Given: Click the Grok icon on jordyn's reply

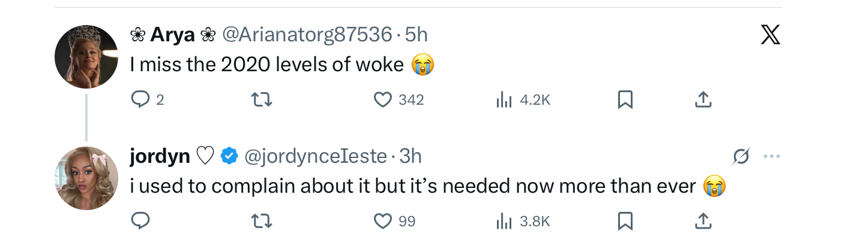Looking at the screenshot, I should click(x=741, y=157).
